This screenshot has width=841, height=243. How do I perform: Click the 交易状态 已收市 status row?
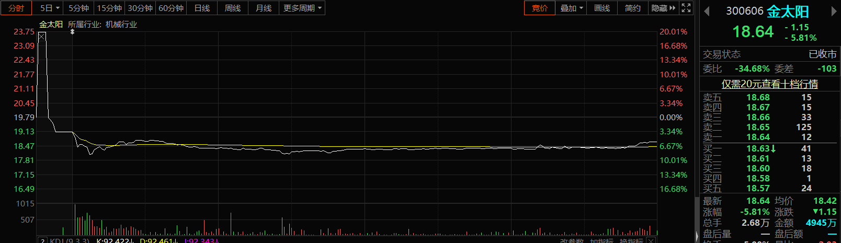click(770, 54)
